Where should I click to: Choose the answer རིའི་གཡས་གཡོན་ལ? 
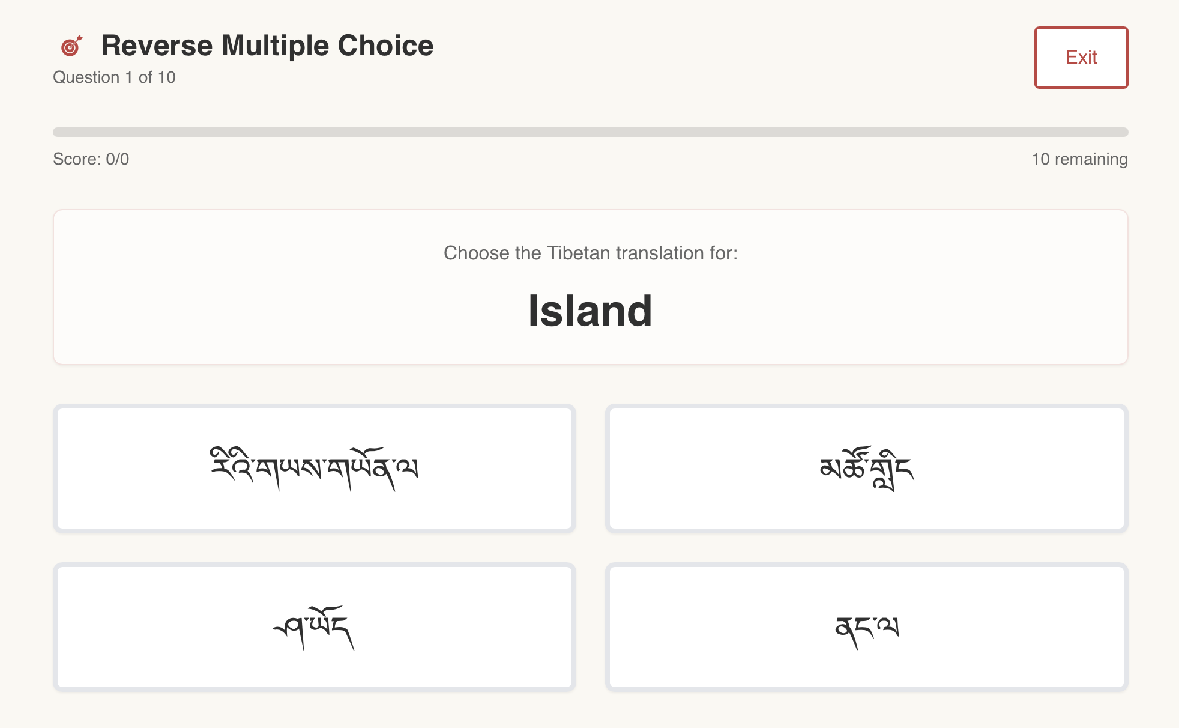tap(314, 469)
